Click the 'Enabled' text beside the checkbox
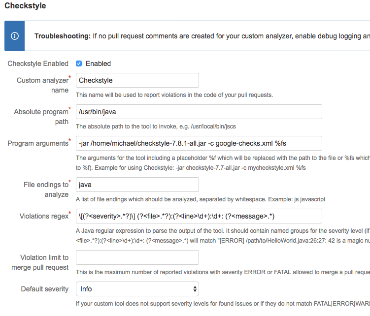 coord(98,63)
